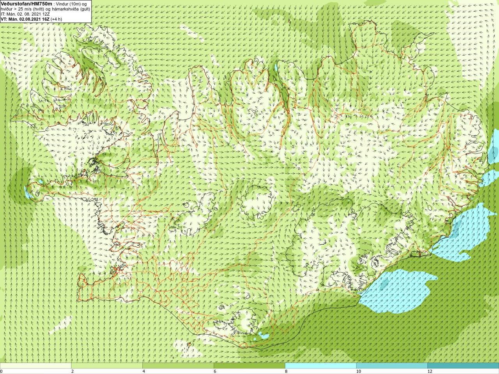Screen dimensions: 499x374
Task: Click the '4' label on the scale
Action: pos(144,371)
